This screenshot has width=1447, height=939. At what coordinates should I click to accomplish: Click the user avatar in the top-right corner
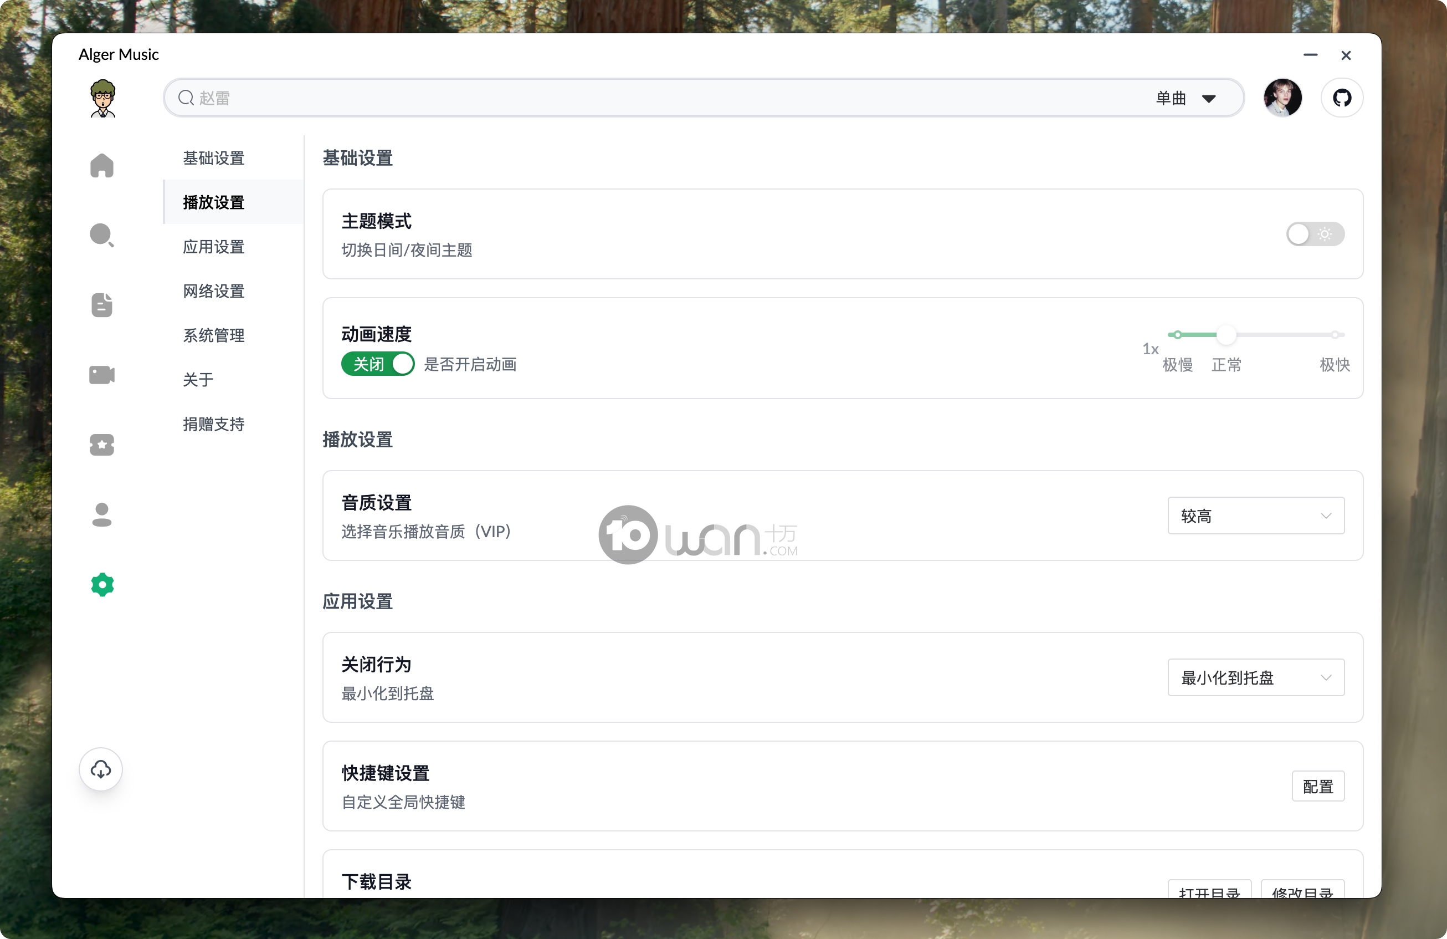pyautogui.click(x=1283, y=98)
